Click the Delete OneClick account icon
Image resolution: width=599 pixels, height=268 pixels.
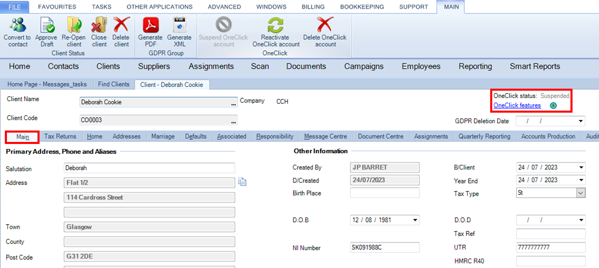click(325, 25)
